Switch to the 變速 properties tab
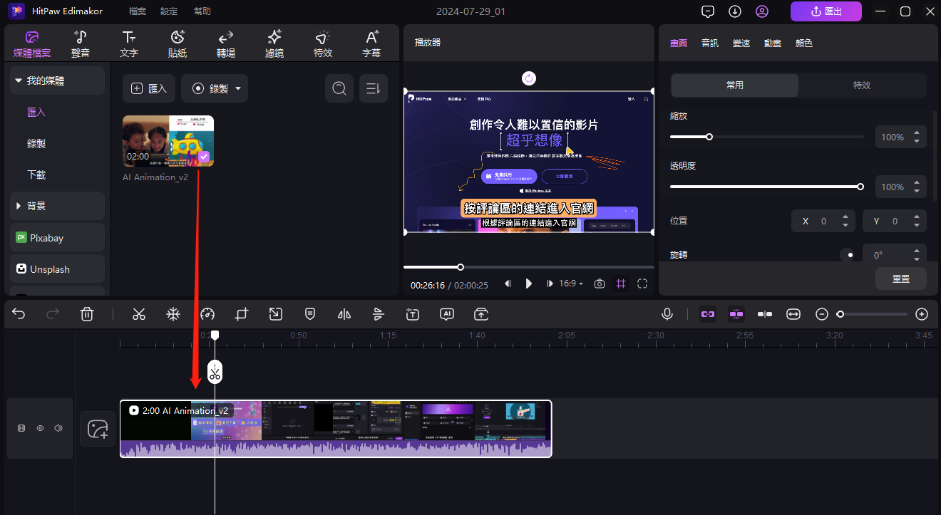Image resolution: width=941 pixels, height=515 pixels. coord(741,43)
